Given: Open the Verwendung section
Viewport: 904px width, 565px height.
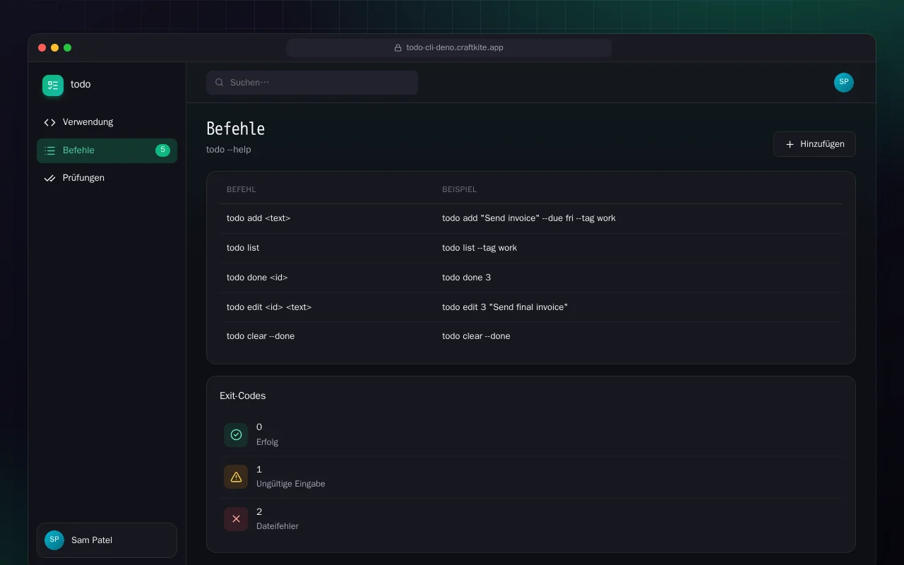Looking at the screenshot, I should coord(107,122).
